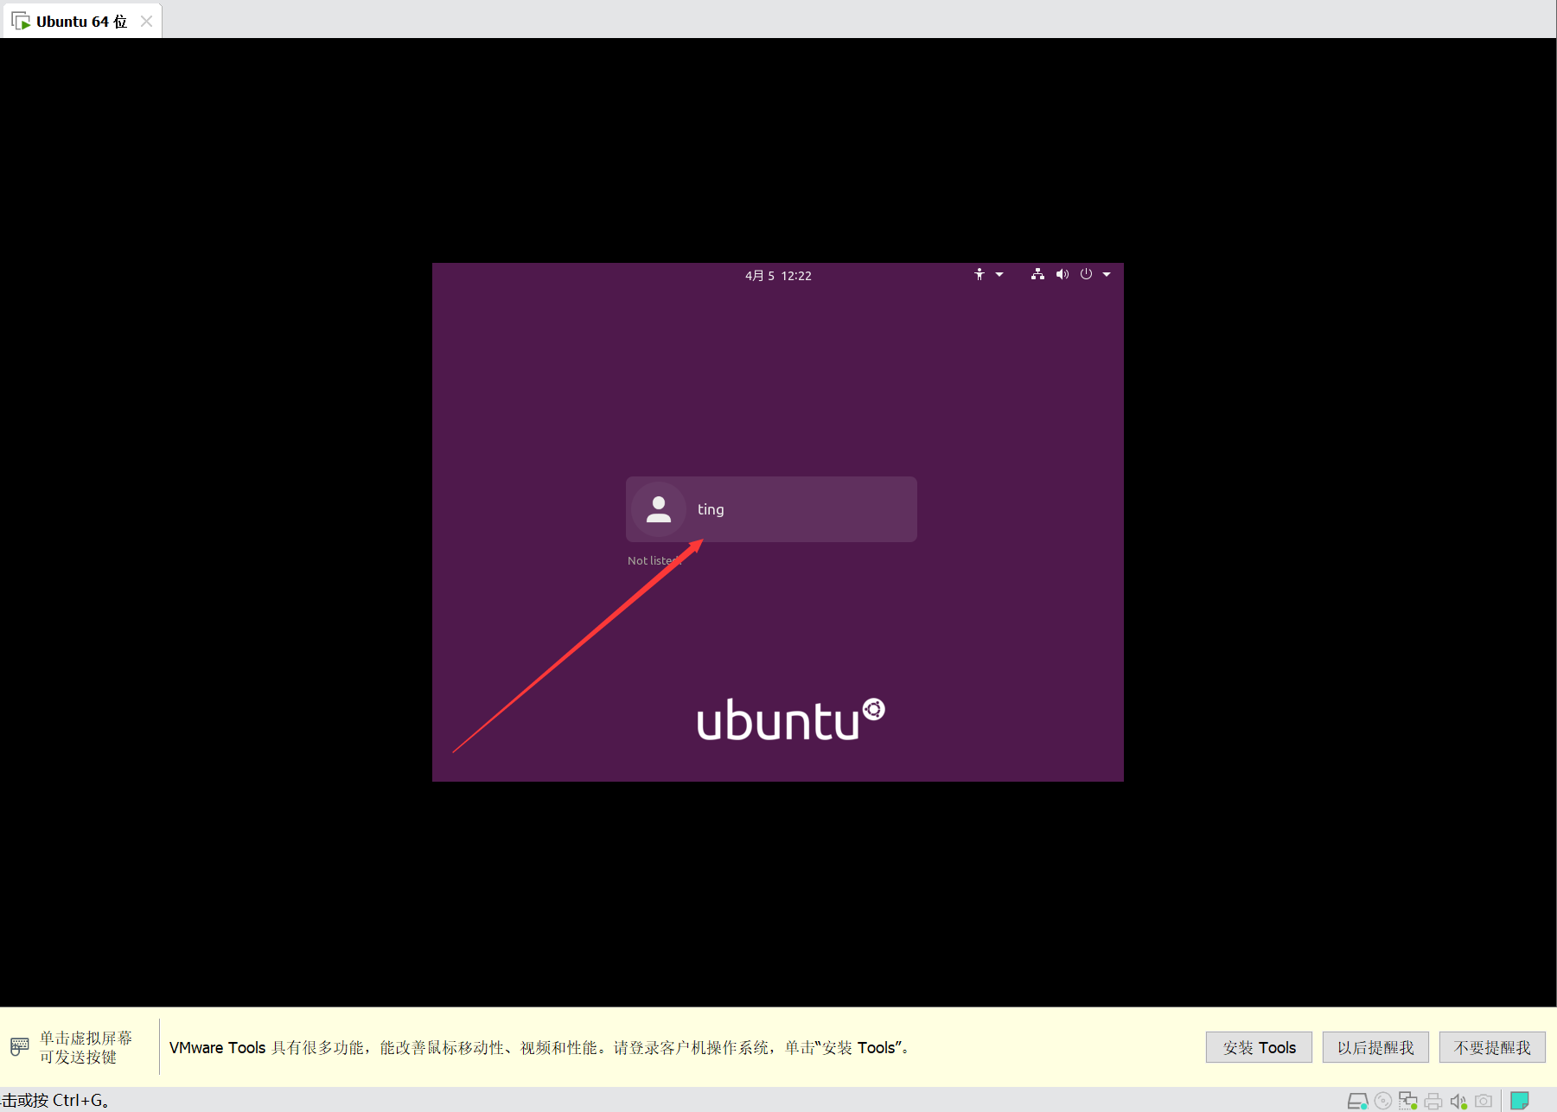Screen dimensions: 1557x1112
Task: Click the camera device status icon
Action: pyautogui.click(x=1484, y=1101)
